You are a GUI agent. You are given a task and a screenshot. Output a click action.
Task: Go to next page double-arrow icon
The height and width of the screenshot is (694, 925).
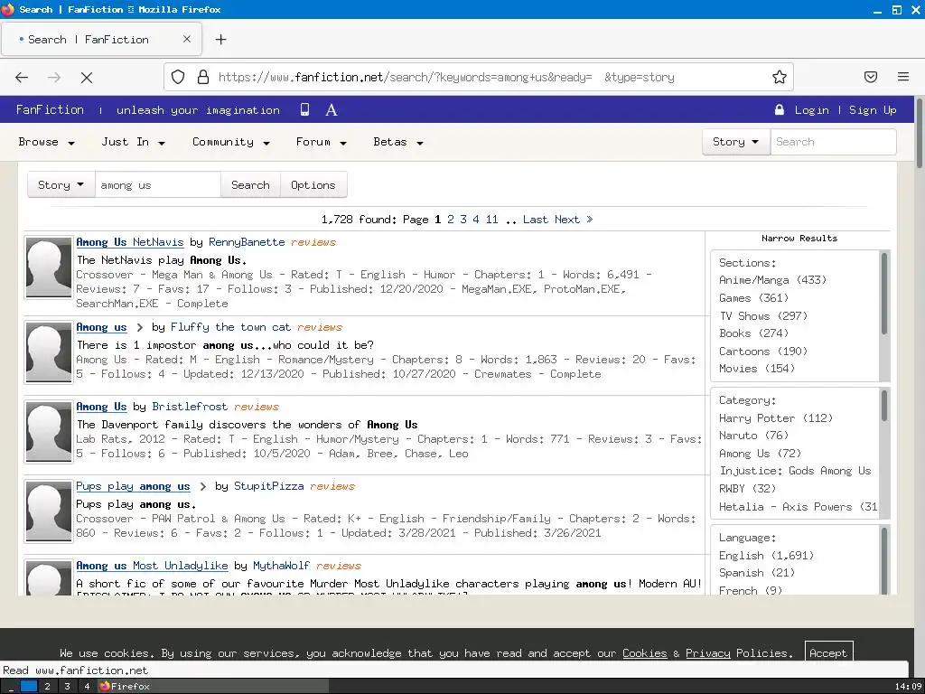[589, 220]
